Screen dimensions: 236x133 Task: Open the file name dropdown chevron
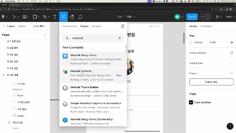coord(134,17)
